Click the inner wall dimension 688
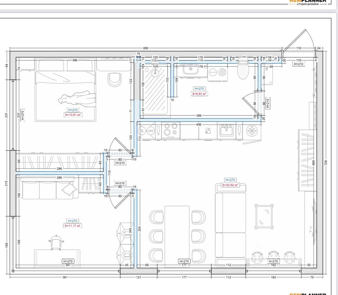 314,162
